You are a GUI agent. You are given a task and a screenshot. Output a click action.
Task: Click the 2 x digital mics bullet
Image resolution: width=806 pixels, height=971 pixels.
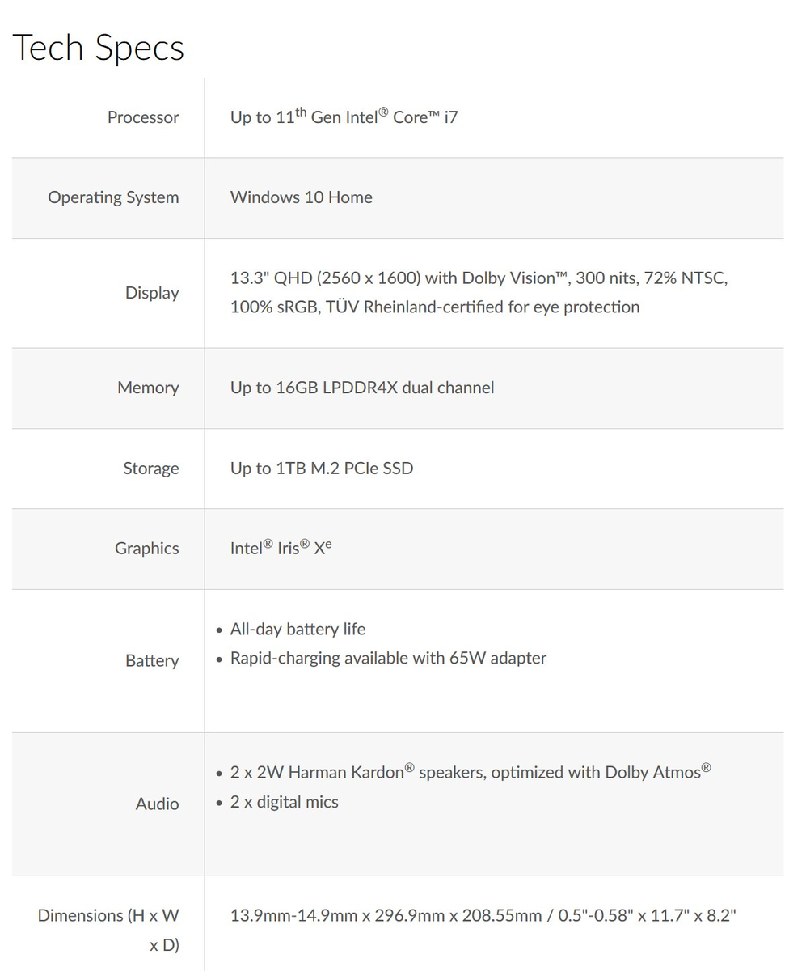coord(284,802)
